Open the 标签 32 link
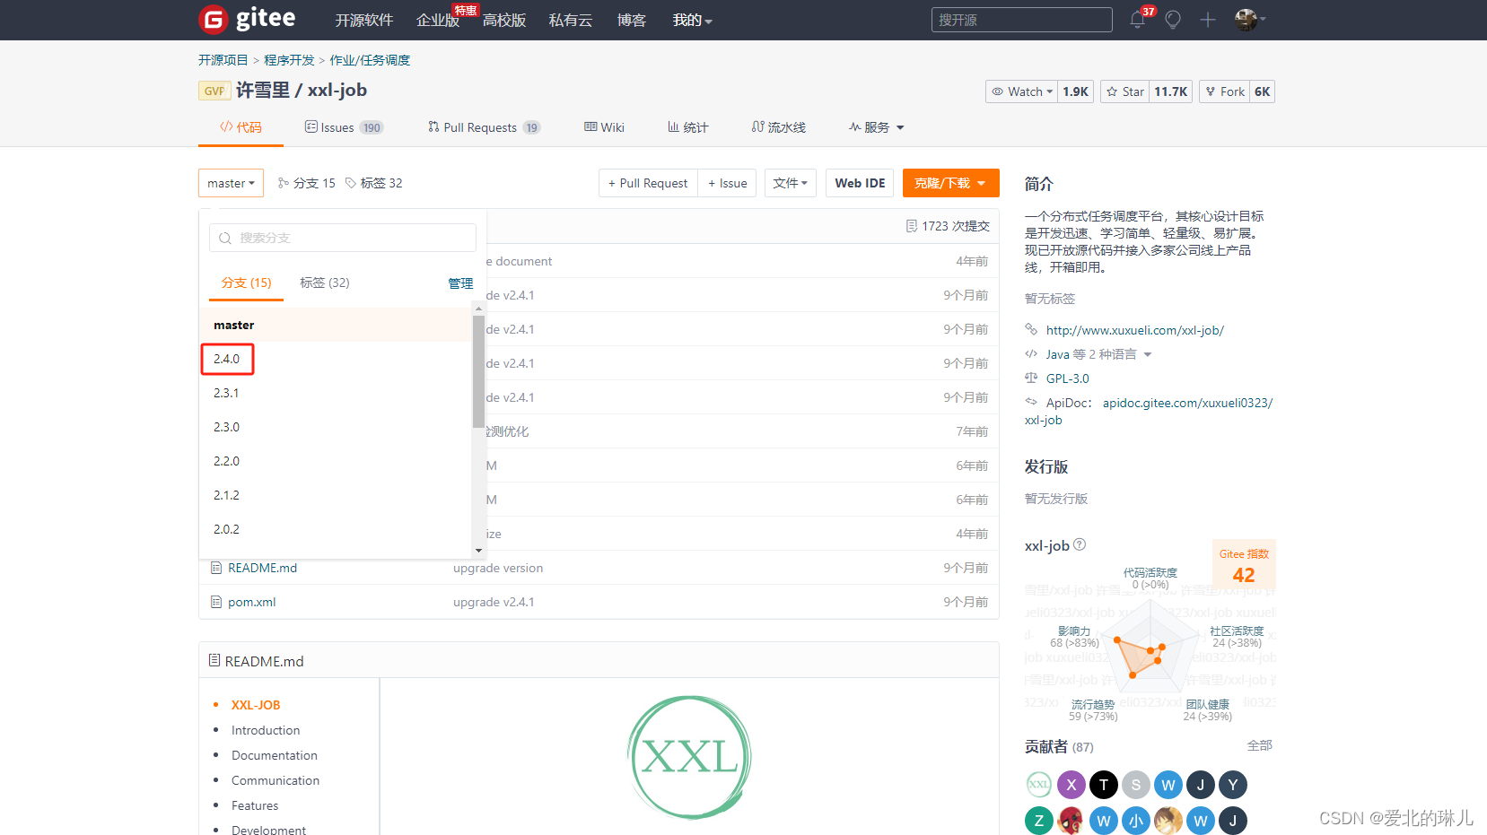Image resolution: width=1487 pixels, height=835 pixels. (374, 183)
